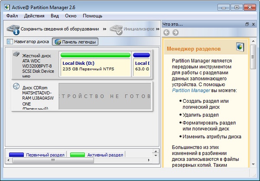Click Первичный раздел legend link
The image size is (260, 181).
(45, 155)
